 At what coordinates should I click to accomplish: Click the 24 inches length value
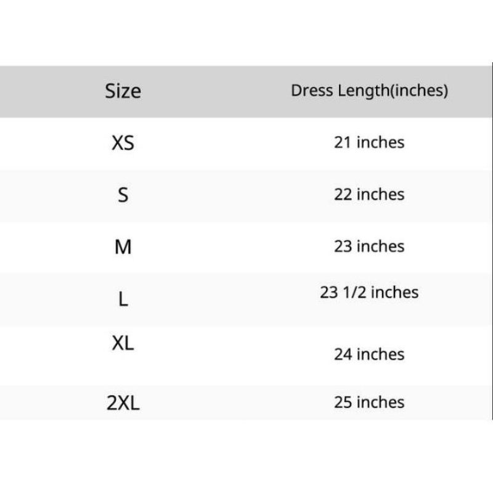tap(369, 354)
